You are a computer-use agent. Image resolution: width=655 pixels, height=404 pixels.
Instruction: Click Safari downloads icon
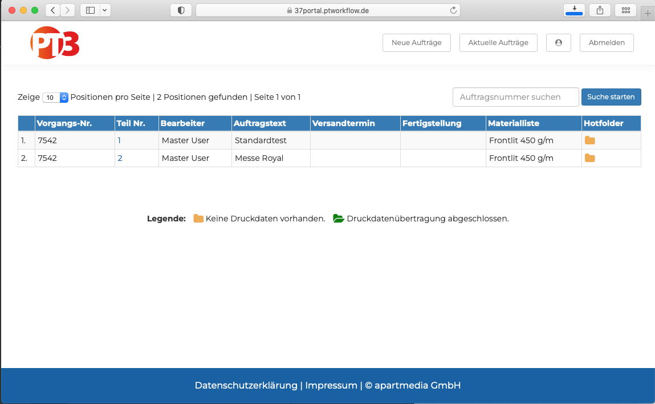coord(573,10)
